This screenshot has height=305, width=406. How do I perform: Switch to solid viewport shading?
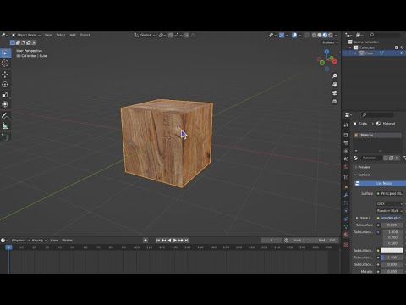pyautogui.click(x=320, y=35)
